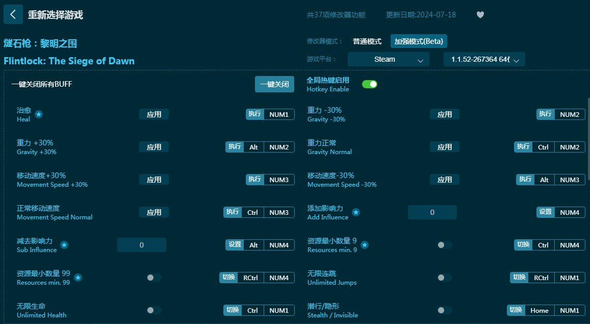Click the star icon next to Heal
This screenshot has height=324, width=590.
tap(39, 114)
